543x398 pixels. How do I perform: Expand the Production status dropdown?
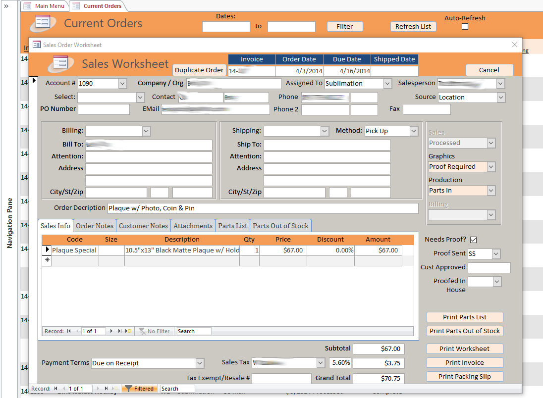(491, 191)
